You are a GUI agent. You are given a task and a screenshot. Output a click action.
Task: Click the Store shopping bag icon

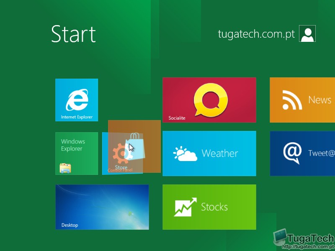click(x=135, y=146)
